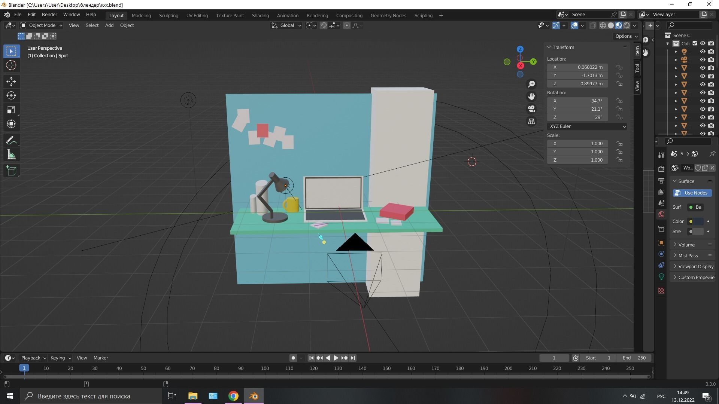719x404 pixels.
Task: Switch to orthographic/perspective grid view icon
Action: pyautogui.click(x=531, y=121)
